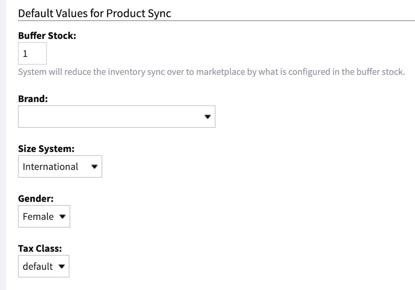Click the Tax Class label

(x=40, y=249)
